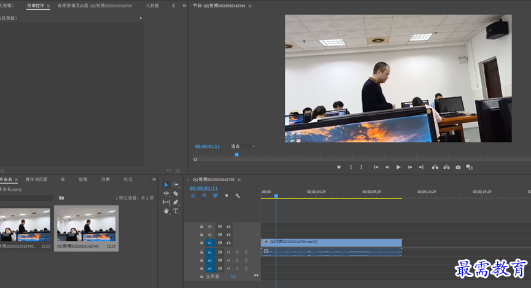Click the Lift button
The width and height of the screenshot is (531, 288).
point(435,167)
